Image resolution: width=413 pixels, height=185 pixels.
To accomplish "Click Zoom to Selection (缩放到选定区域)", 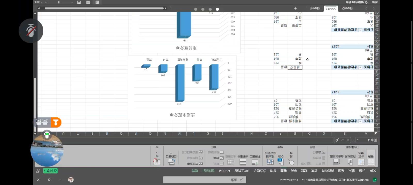I will coord(270,162).
